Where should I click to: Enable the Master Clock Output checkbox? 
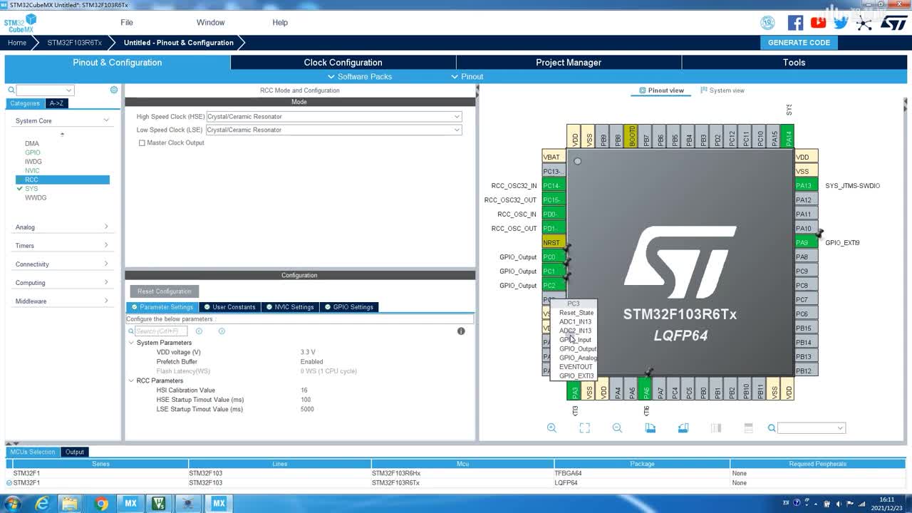(x=142, y=142)
